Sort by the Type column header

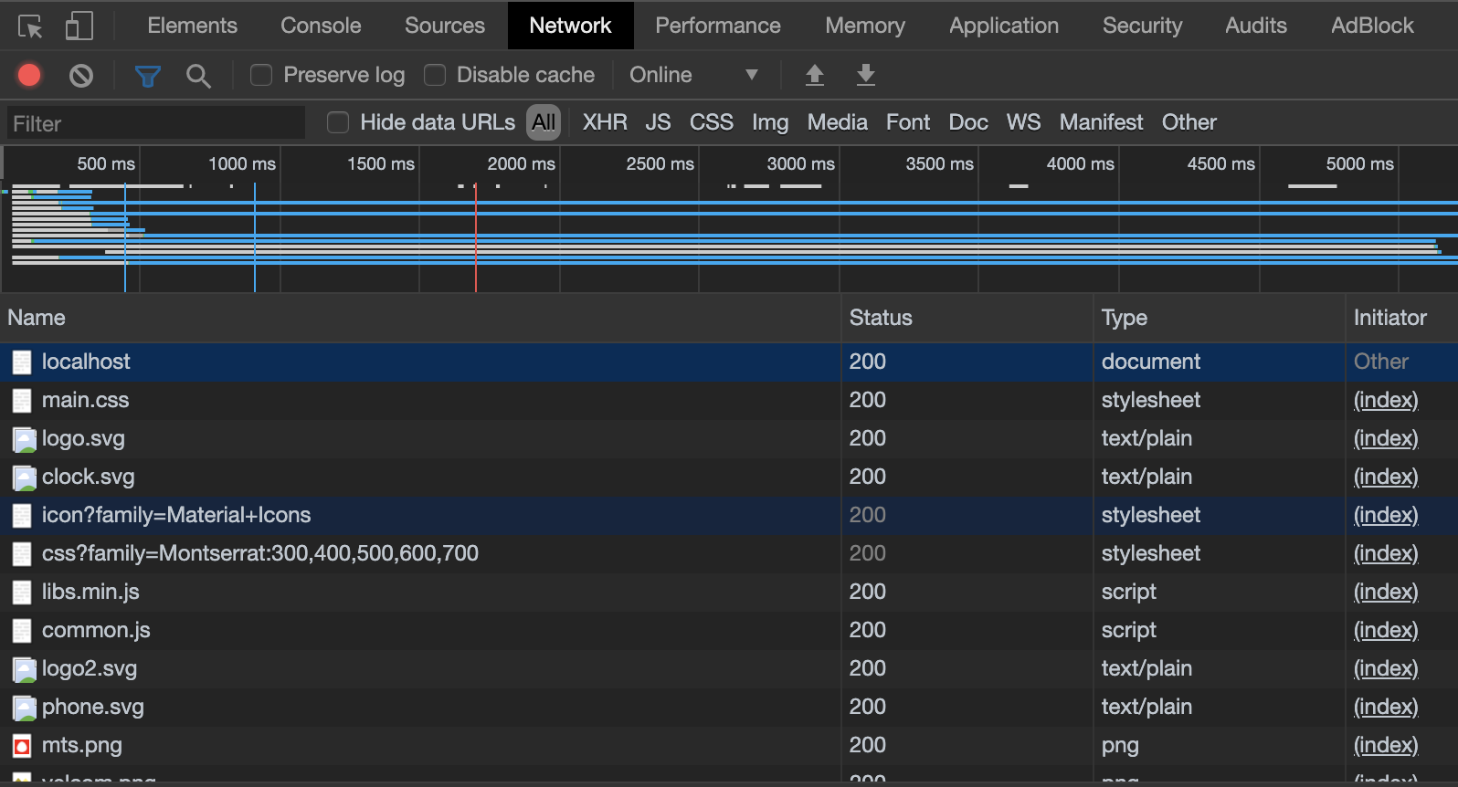1219,318
